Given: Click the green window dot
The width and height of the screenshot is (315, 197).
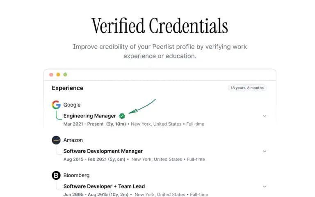Looking at the screenshot, I should point(65,75).
